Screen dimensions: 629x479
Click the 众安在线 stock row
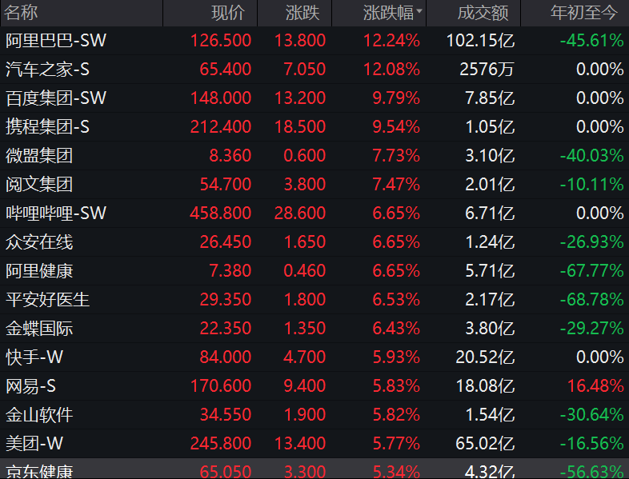[314, 242]
